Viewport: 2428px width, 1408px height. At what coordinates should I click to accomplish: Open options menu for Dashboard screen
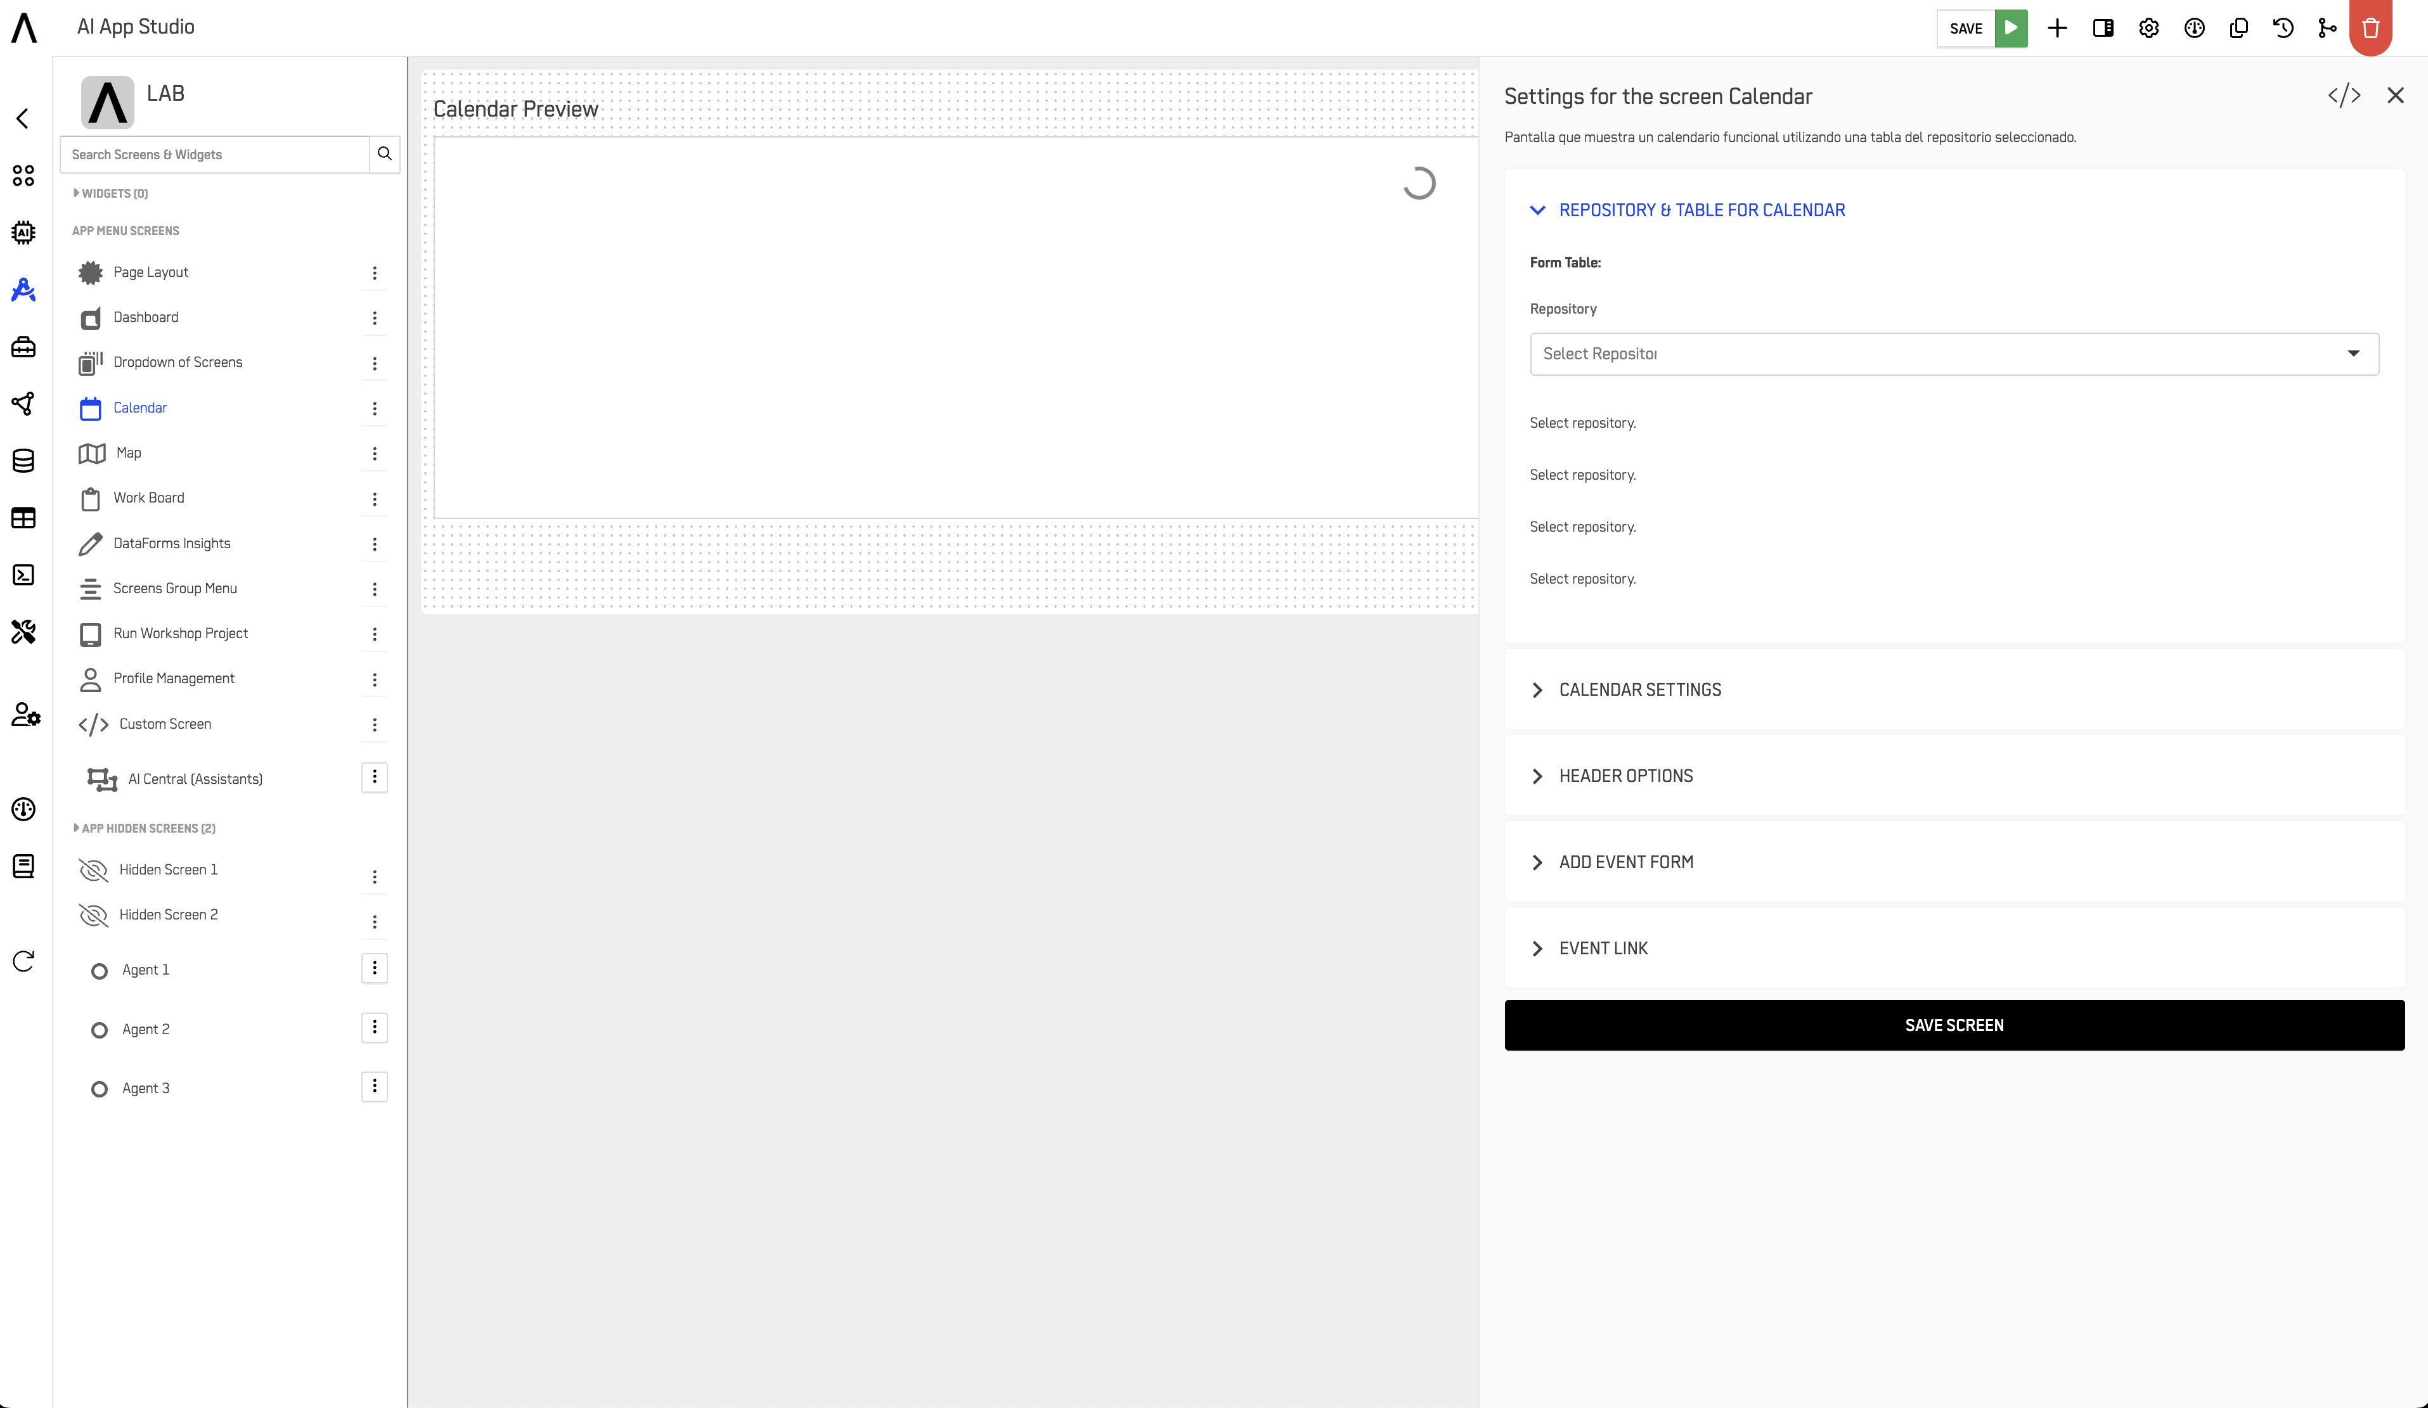pyautogui.click(x=375, y=318)
